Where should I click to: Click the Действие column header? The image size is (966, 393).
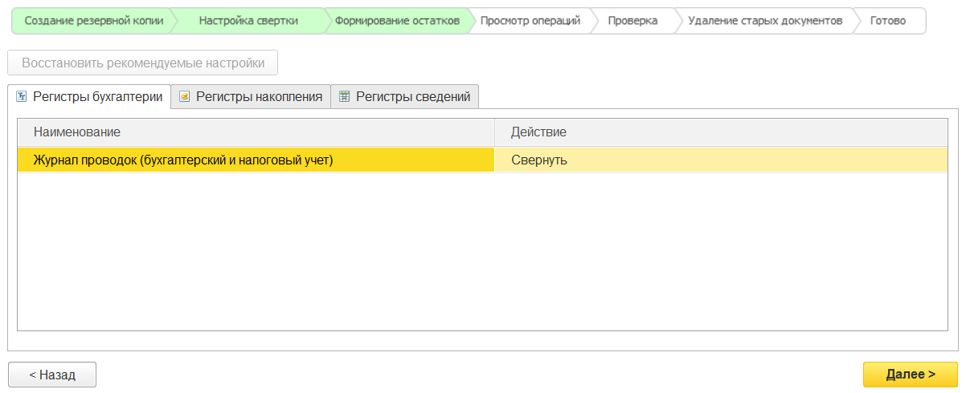tap(721, 132)
